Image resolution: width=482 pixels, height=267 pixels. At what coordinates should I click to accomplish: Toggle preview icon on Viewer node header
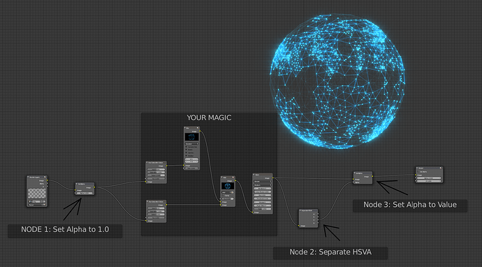pos(441,168)
